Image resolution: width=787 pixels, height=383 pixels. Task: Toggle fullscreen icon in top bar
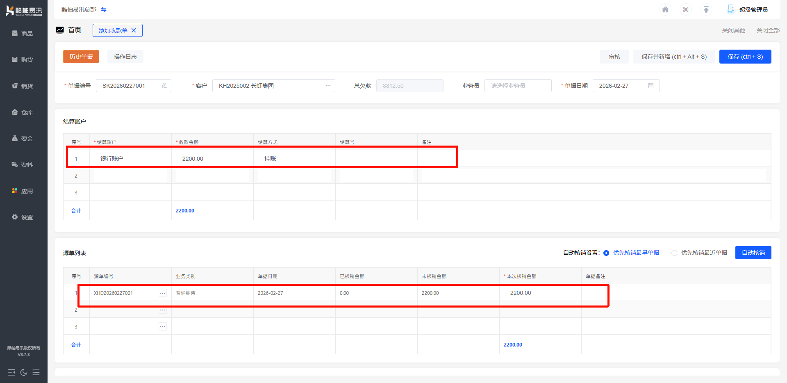[x=686, y=9]
